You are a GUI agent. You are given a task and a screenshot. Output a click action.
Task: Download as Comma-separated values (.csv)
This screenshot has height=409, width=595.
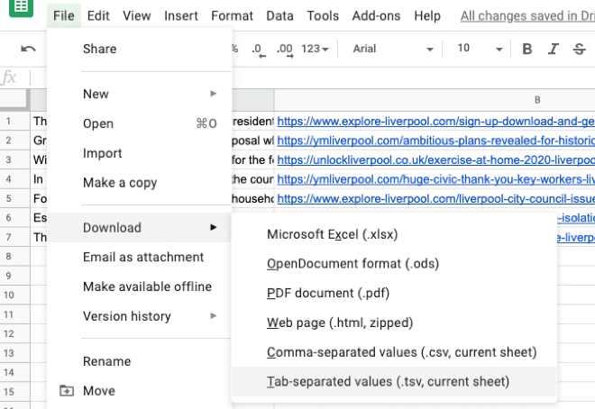click(394, 352)
